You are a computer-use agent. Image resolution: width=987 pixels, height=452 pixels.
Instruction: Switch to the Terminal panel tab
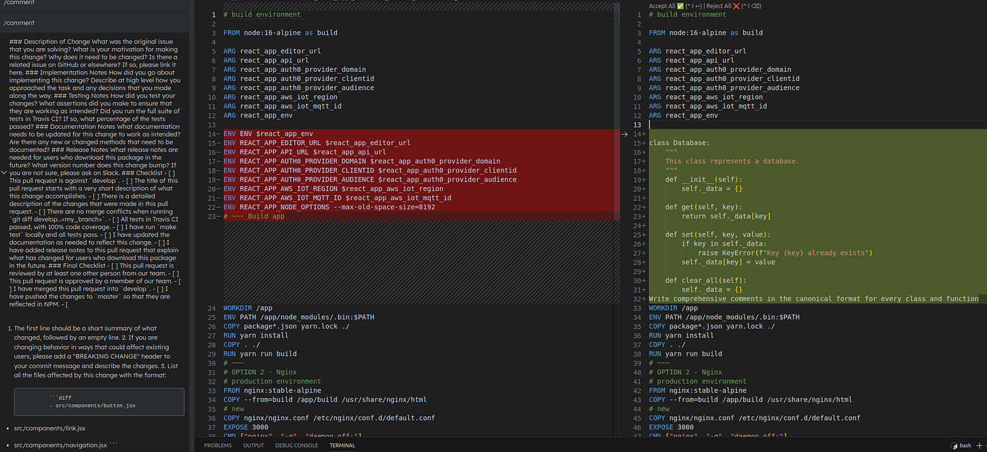(342, 445)
